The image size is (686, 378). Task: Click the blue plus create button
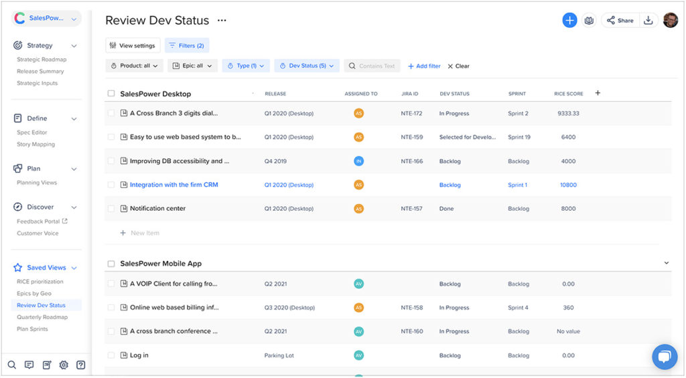569,20
